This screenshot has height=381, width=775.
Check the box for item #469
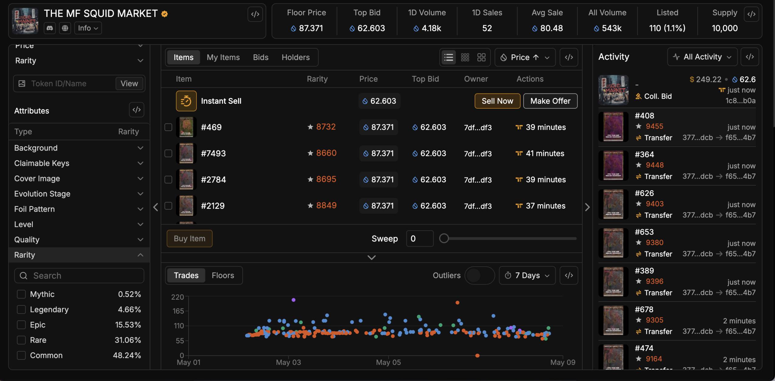[168, 127]
